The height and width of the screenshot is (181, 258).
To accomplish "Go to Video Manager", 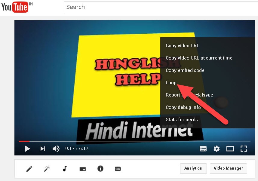I will 228,168.
